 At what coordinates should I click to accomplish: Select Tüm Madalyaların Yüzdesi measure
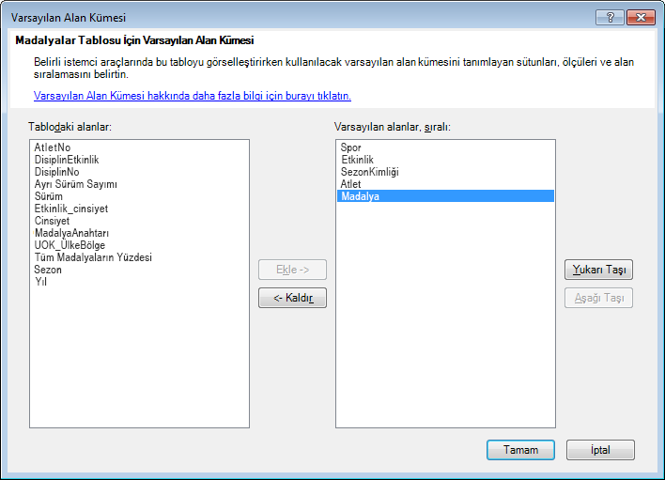[93, 257]
